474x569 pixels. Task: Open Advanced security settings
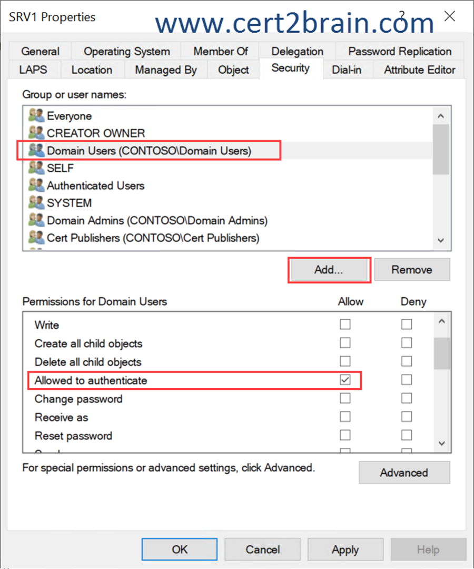pyautogui.click(x=404, y=473)
